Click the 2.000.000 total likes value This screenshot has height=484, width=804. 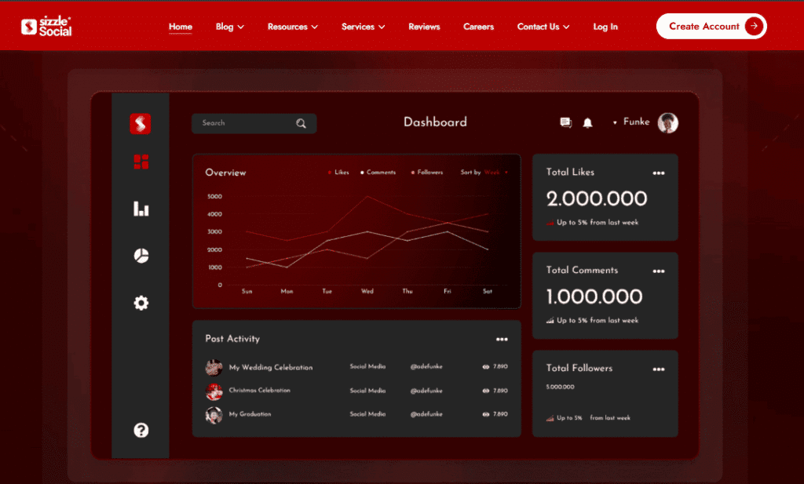click(x=597, y=198)
